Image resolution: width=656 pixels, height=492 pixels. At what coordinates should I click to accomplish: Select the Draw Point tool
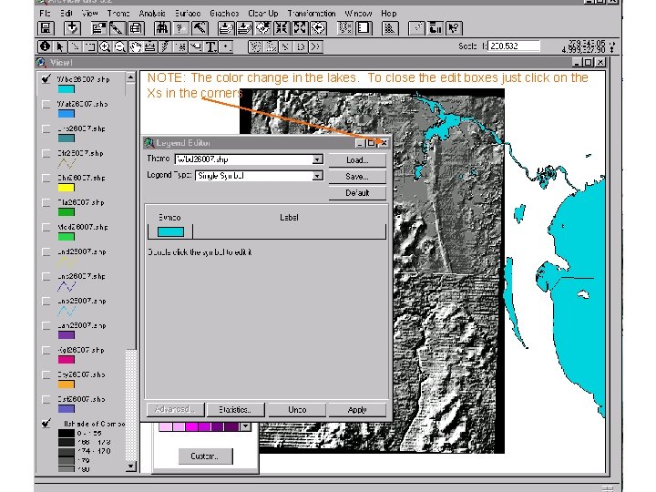pos(226,46)
